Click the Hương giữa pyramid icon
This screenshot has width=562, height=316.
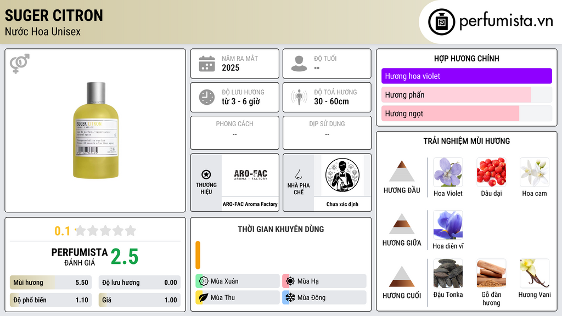pos(402,224)
